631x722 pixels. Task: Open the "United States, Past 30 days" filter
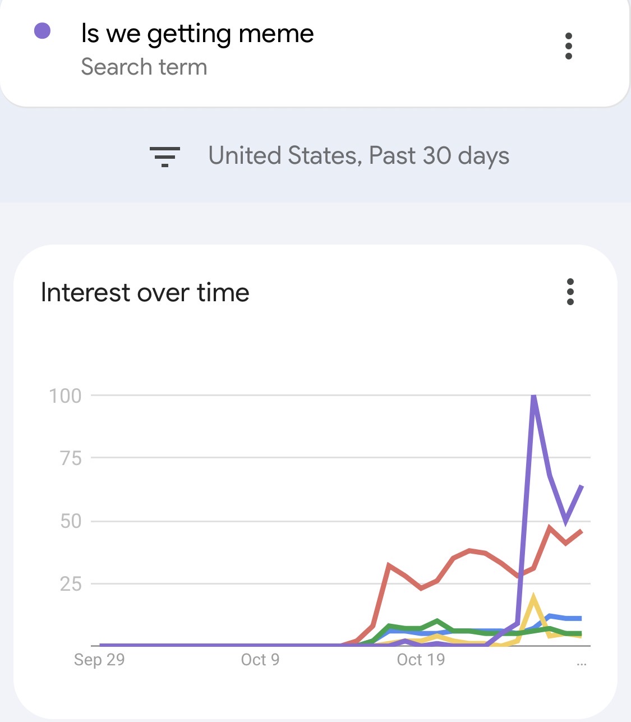point(358,156)
